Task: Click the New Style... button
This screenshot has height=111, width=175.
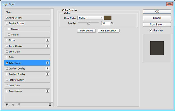Action: (157, 25)
